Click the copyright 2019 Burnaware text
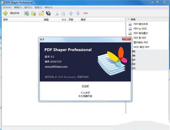This screenshot has height=130, width=170. tap(67, 77)
